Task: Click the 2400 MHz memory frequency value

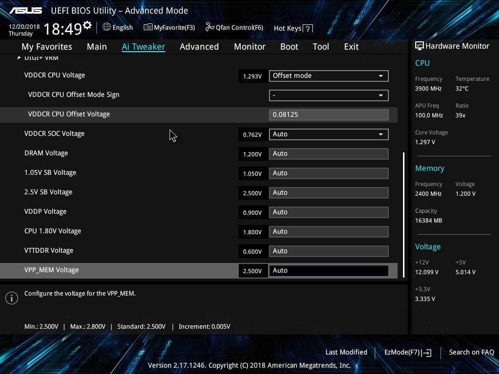Action: point(428,194)
